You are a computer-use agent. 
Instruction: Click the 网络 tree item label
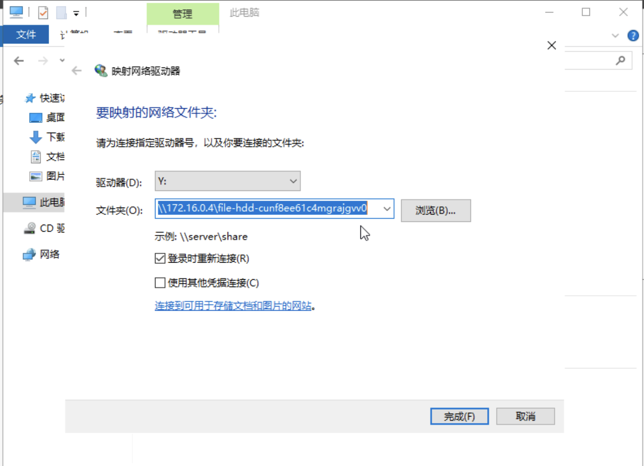click(x=50, y=254)
